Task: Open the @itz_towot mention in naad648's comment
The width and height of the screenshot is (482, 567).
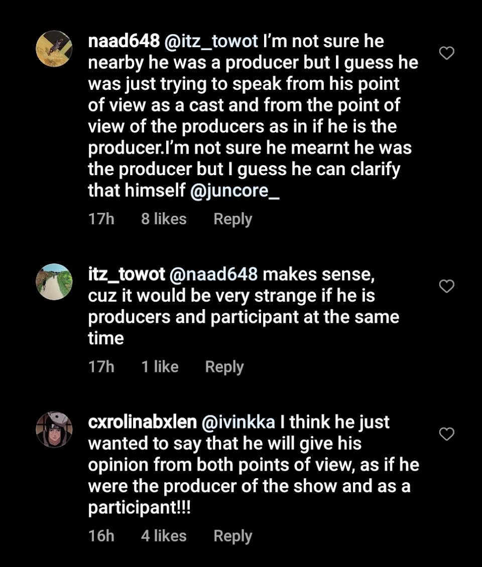Action: pyautogui.click(x=211, y=42)
